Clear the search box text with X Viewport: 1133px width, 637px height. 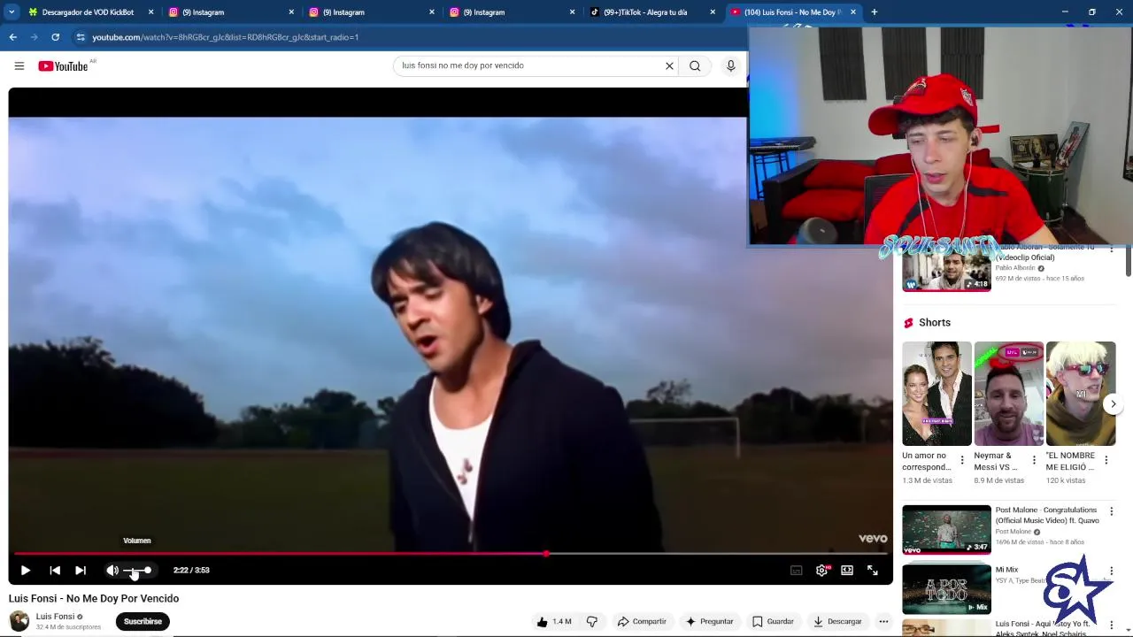tap(669, 65)
